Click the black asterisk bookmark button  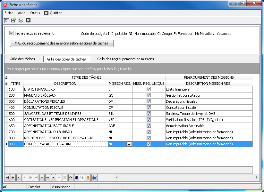[x=77, y=178]
